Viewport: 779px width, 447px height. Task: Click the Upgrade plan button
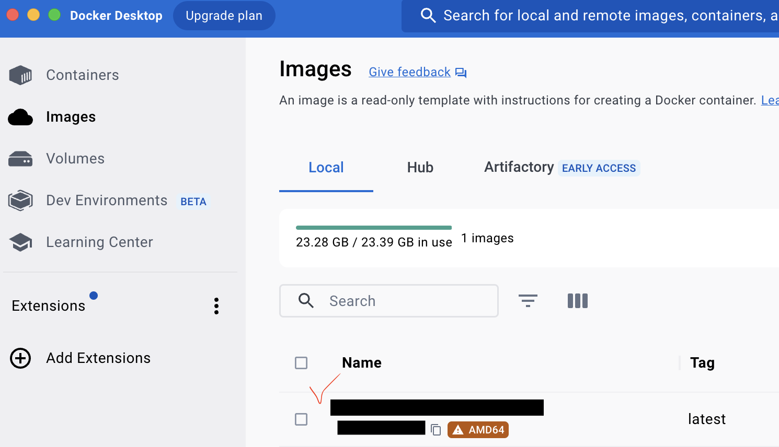(224, 16)
